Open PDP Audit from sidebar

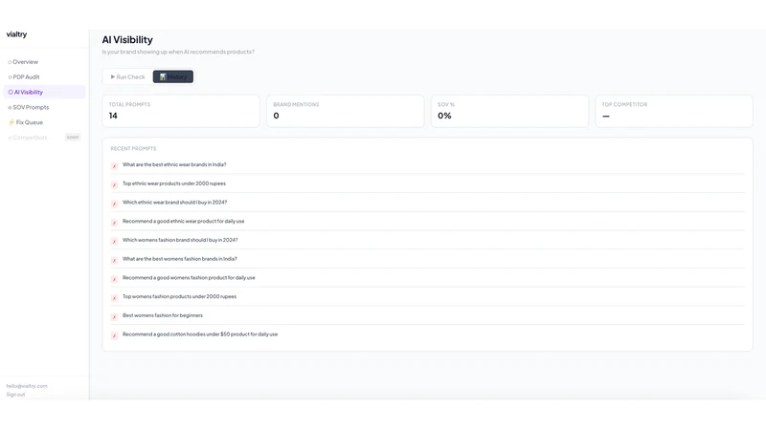click(44, 77)
